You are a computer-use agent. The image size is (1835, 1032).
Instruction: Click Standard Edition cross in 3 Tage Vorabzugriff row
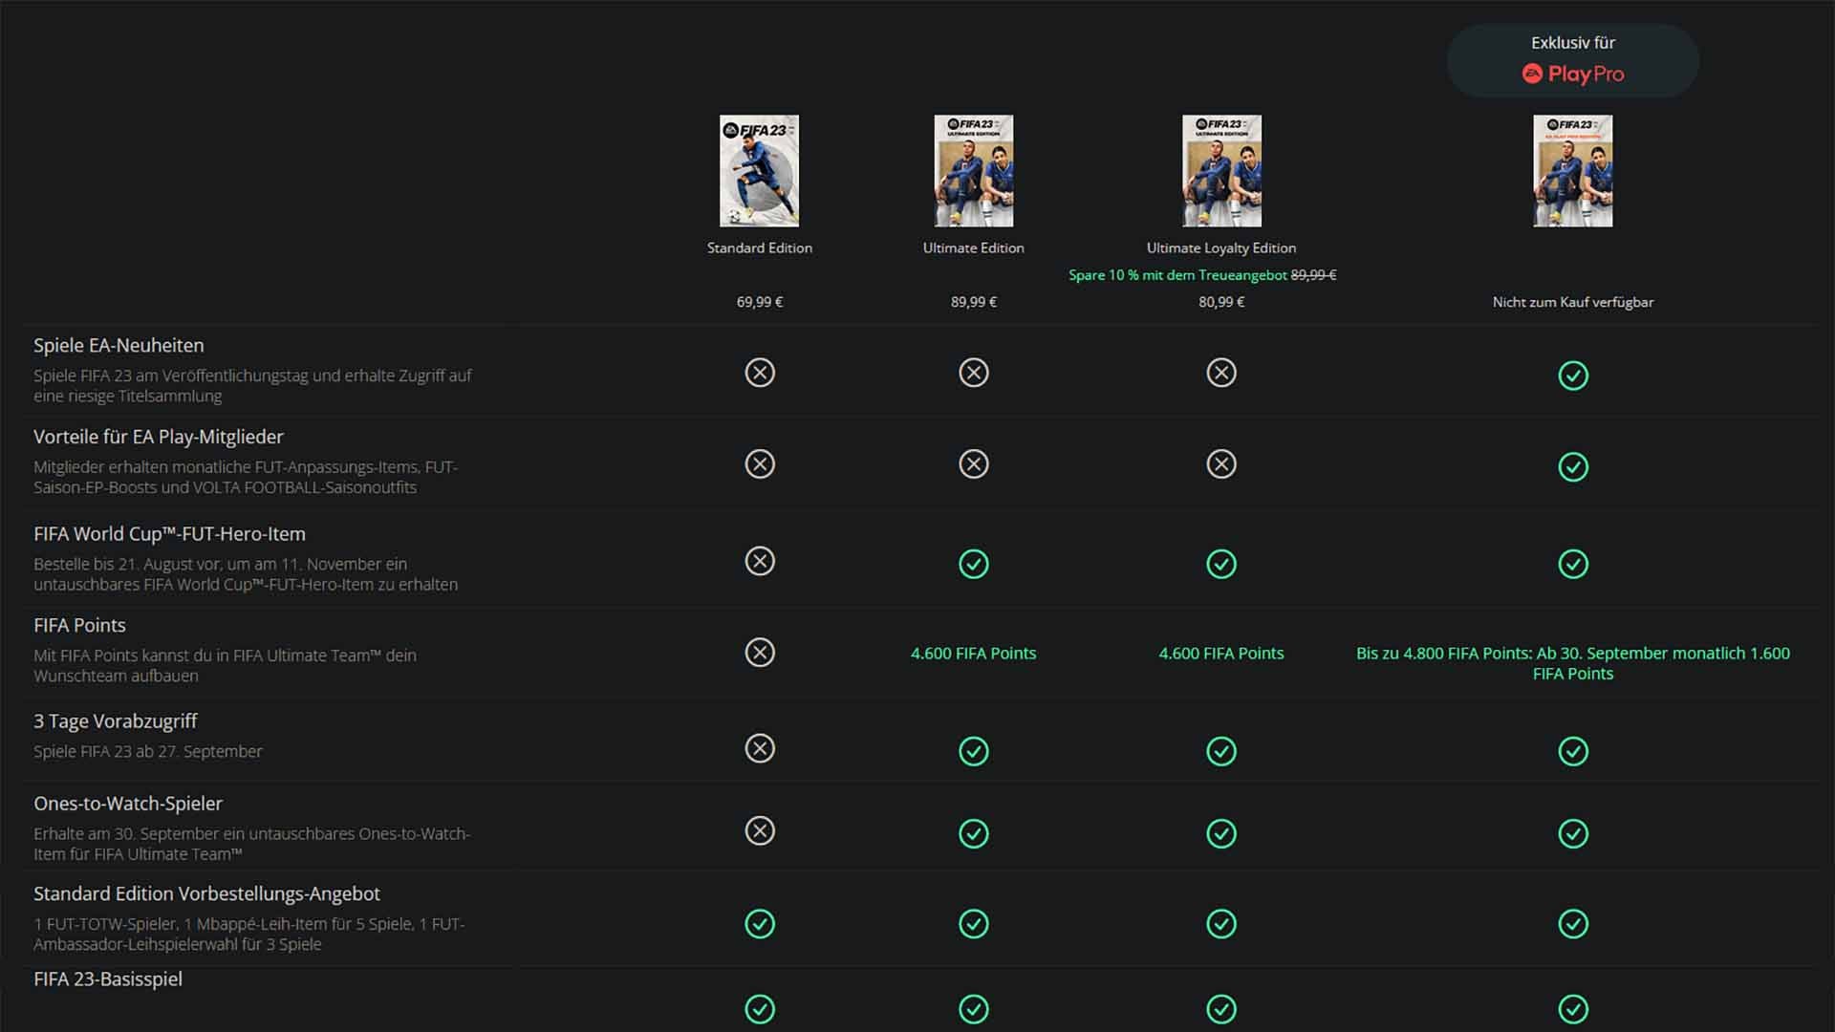coord(760,748)
